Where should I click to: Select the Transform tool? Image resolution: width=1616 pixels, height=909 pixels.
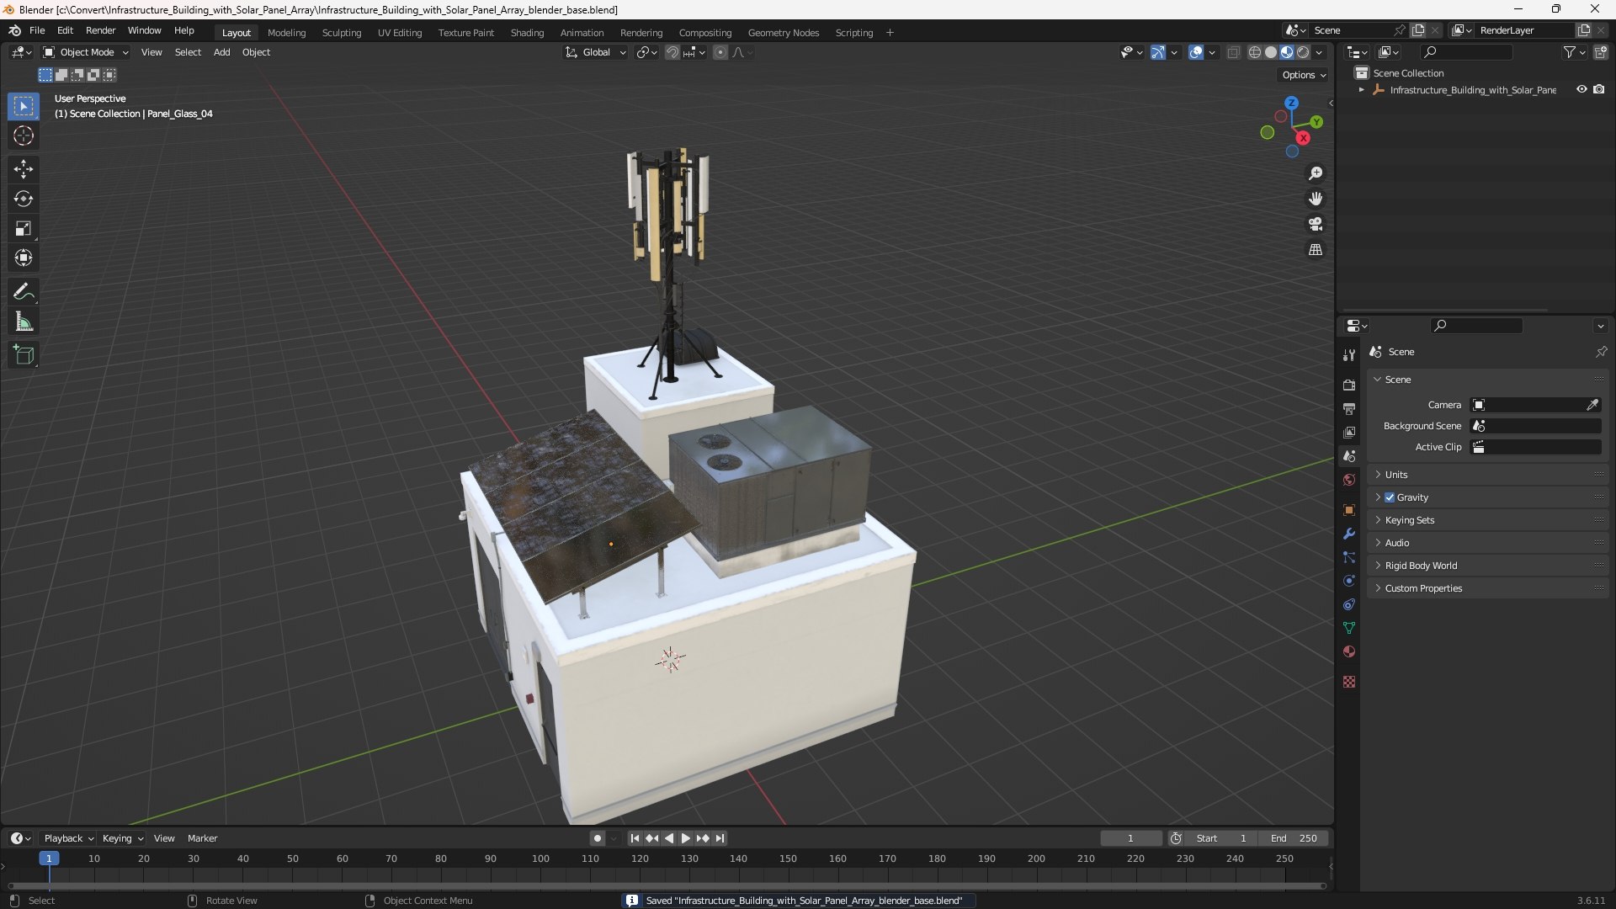(24, 258)
